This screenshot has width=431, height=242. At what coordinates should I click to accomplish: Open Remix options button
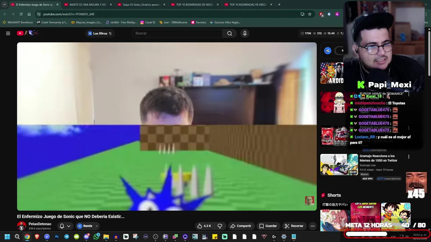(85, 226)
